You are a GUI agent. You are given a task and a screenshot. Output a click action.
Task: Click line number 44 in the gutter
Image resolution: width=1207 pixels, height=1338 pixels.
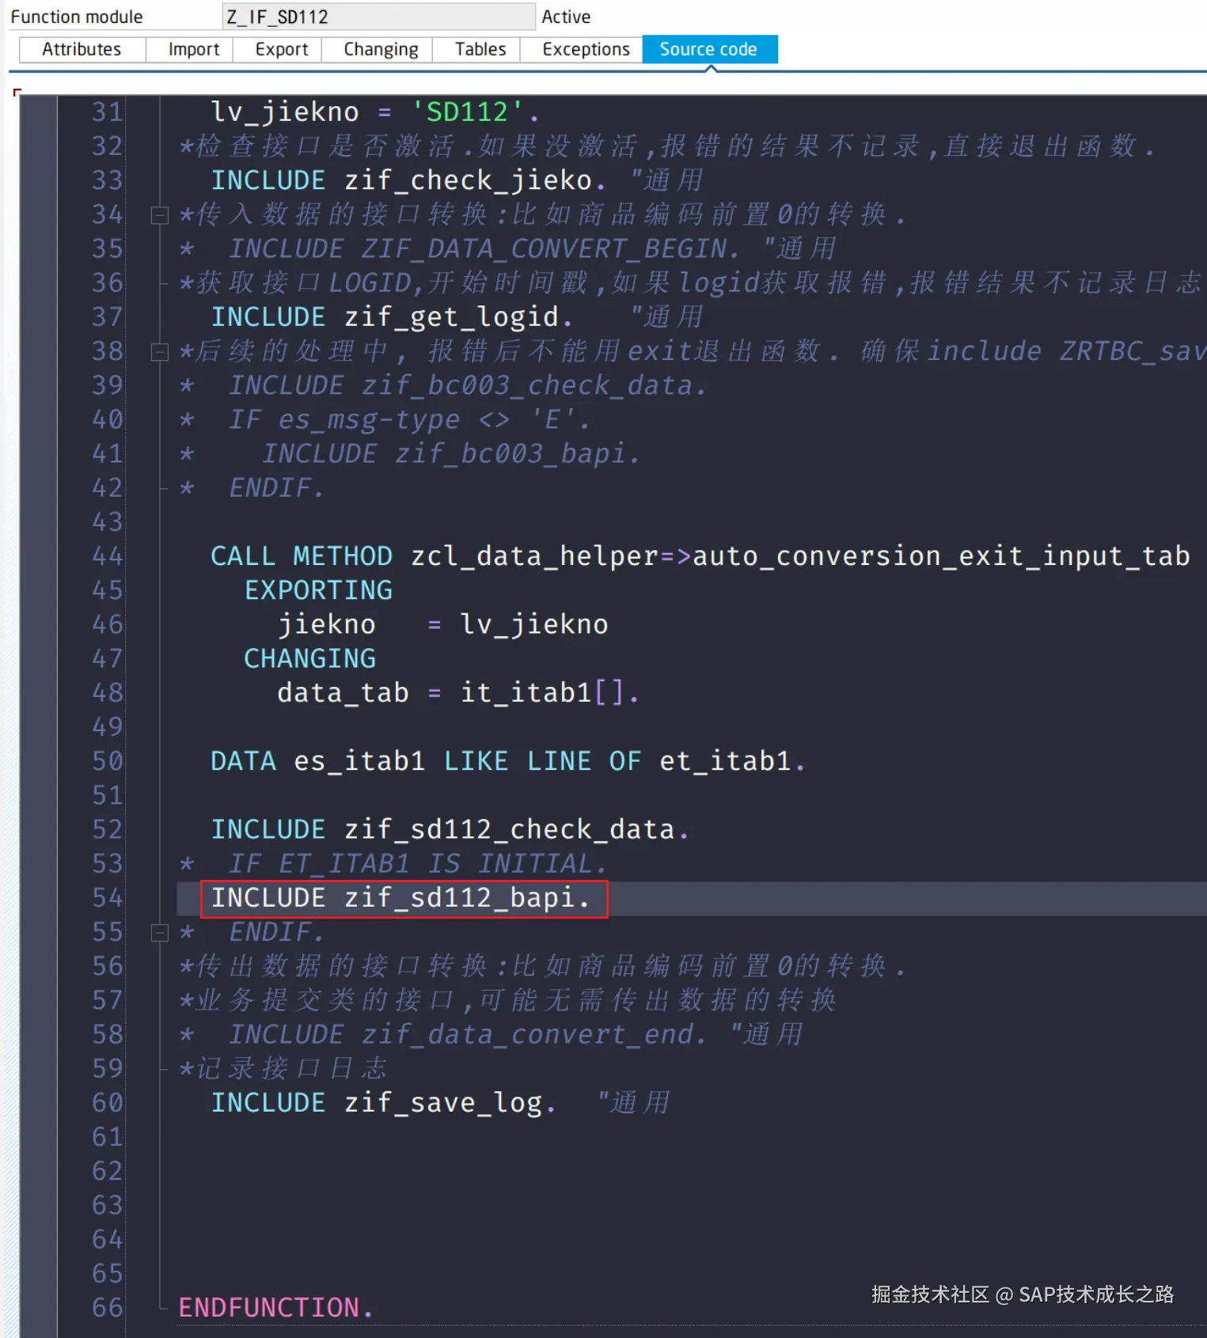107,556
